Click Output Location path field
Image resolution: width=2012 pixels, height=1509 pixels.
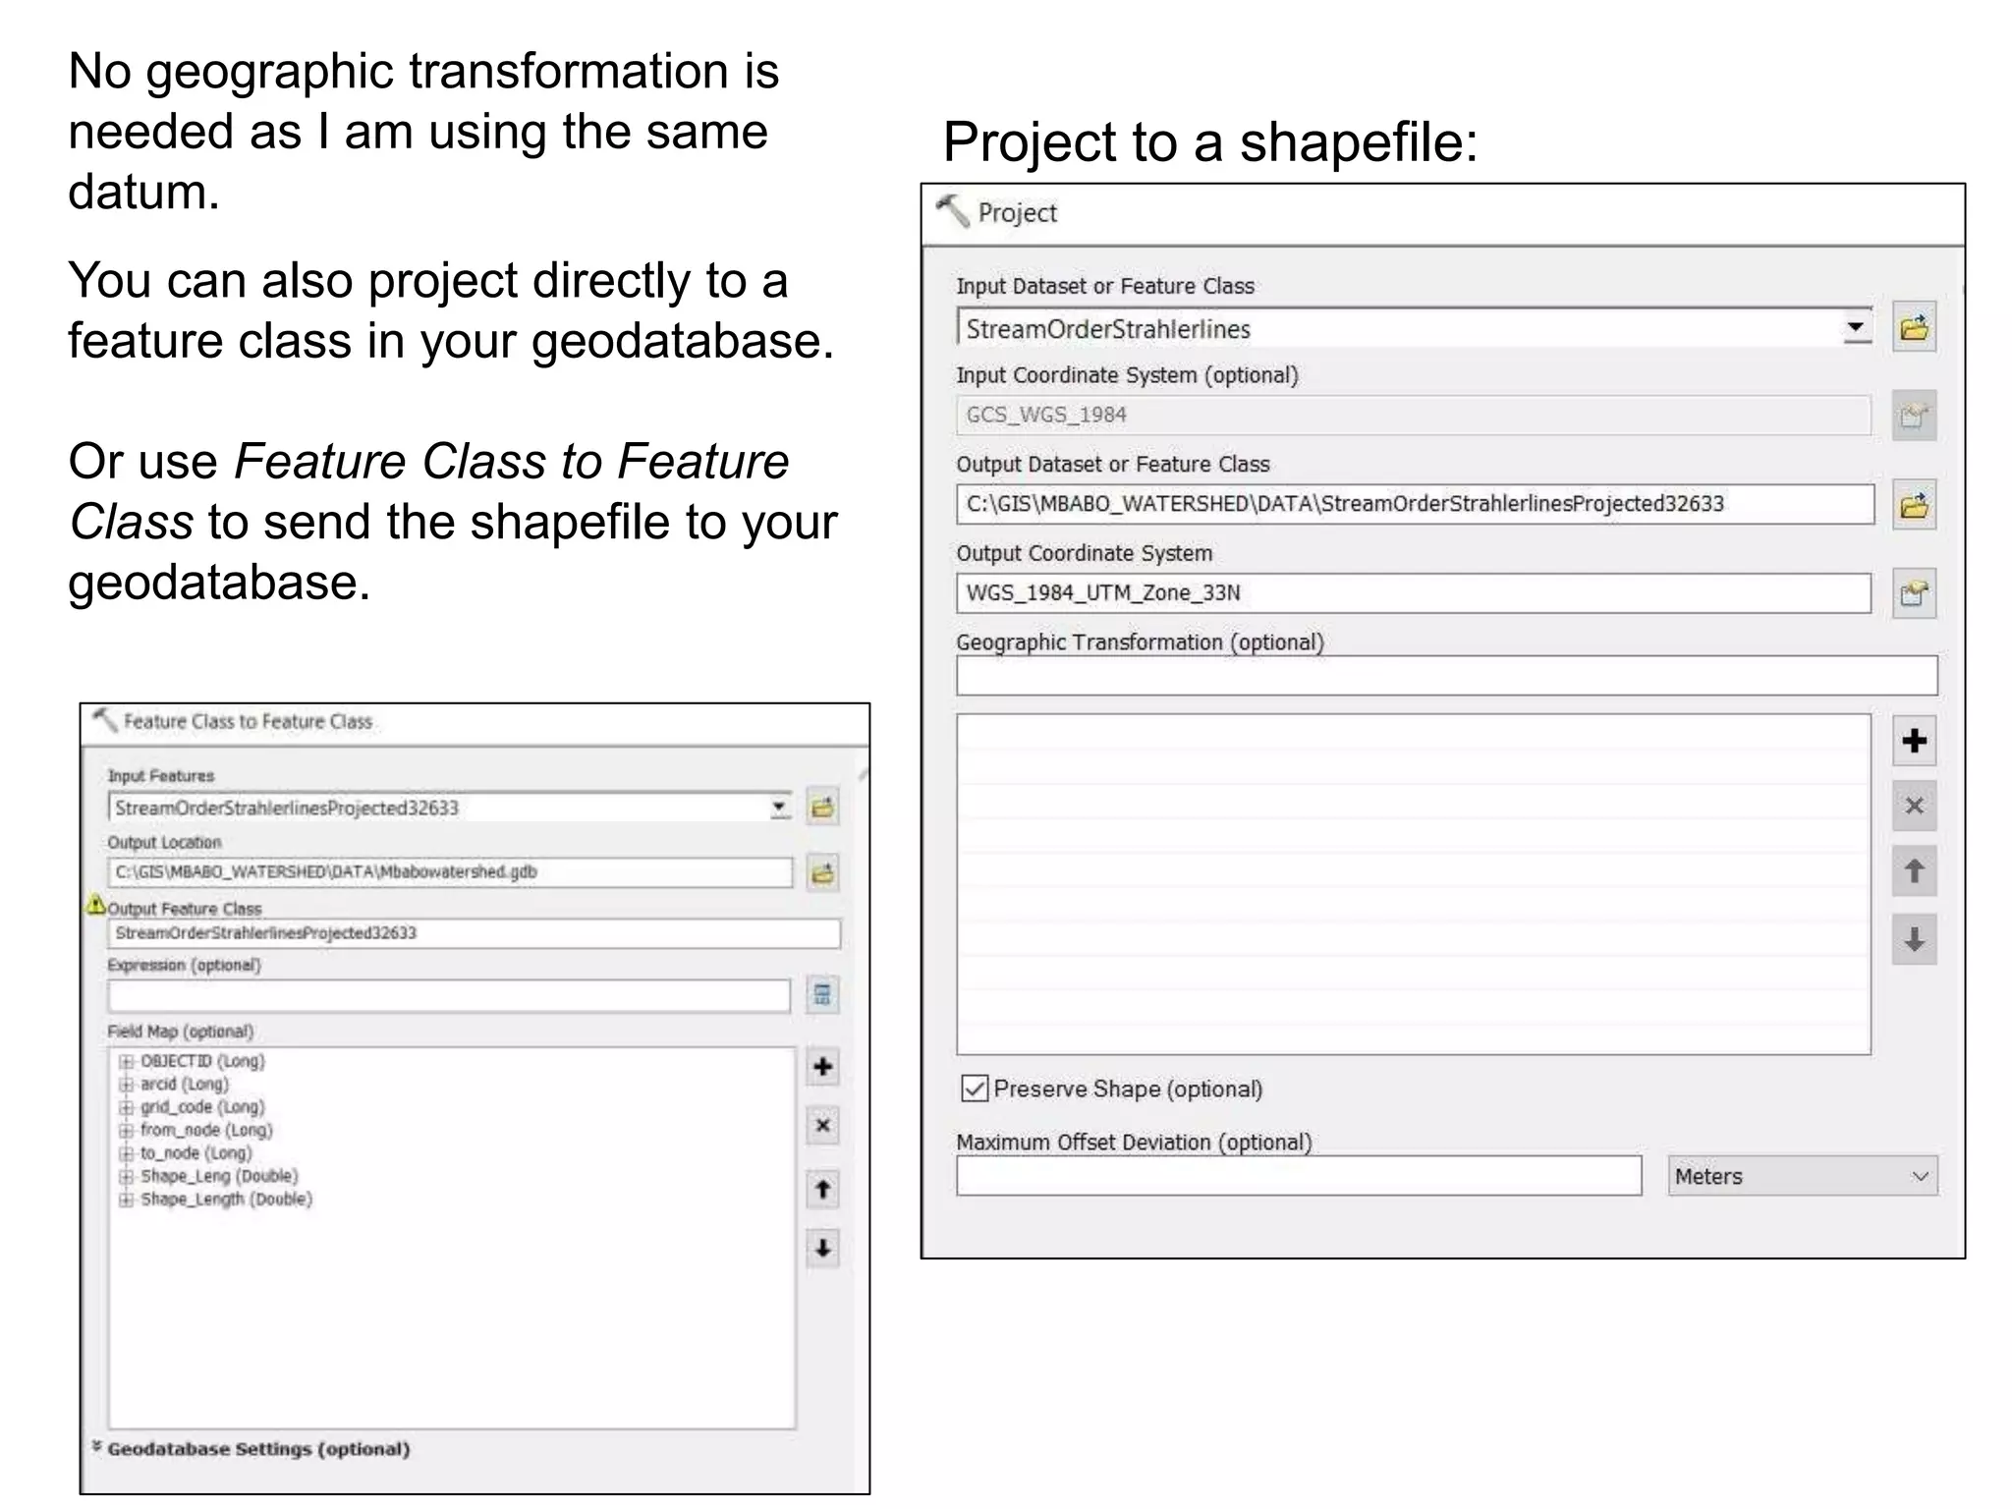pyautogui.click(x=450, y=872)
